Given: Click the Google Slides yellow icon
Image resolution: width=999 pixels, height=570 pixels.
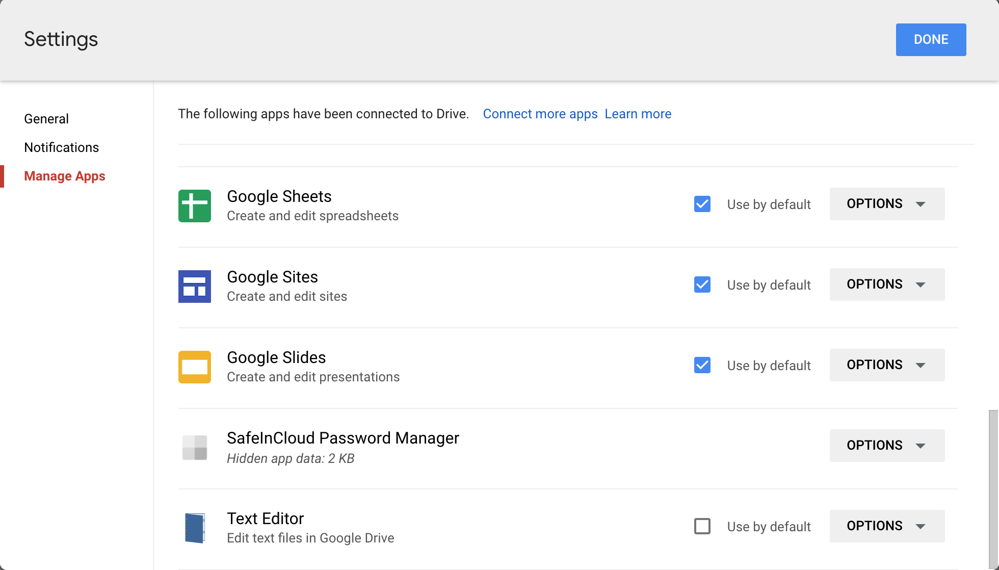Looking at the screenshot, I should tap(194, 367).
